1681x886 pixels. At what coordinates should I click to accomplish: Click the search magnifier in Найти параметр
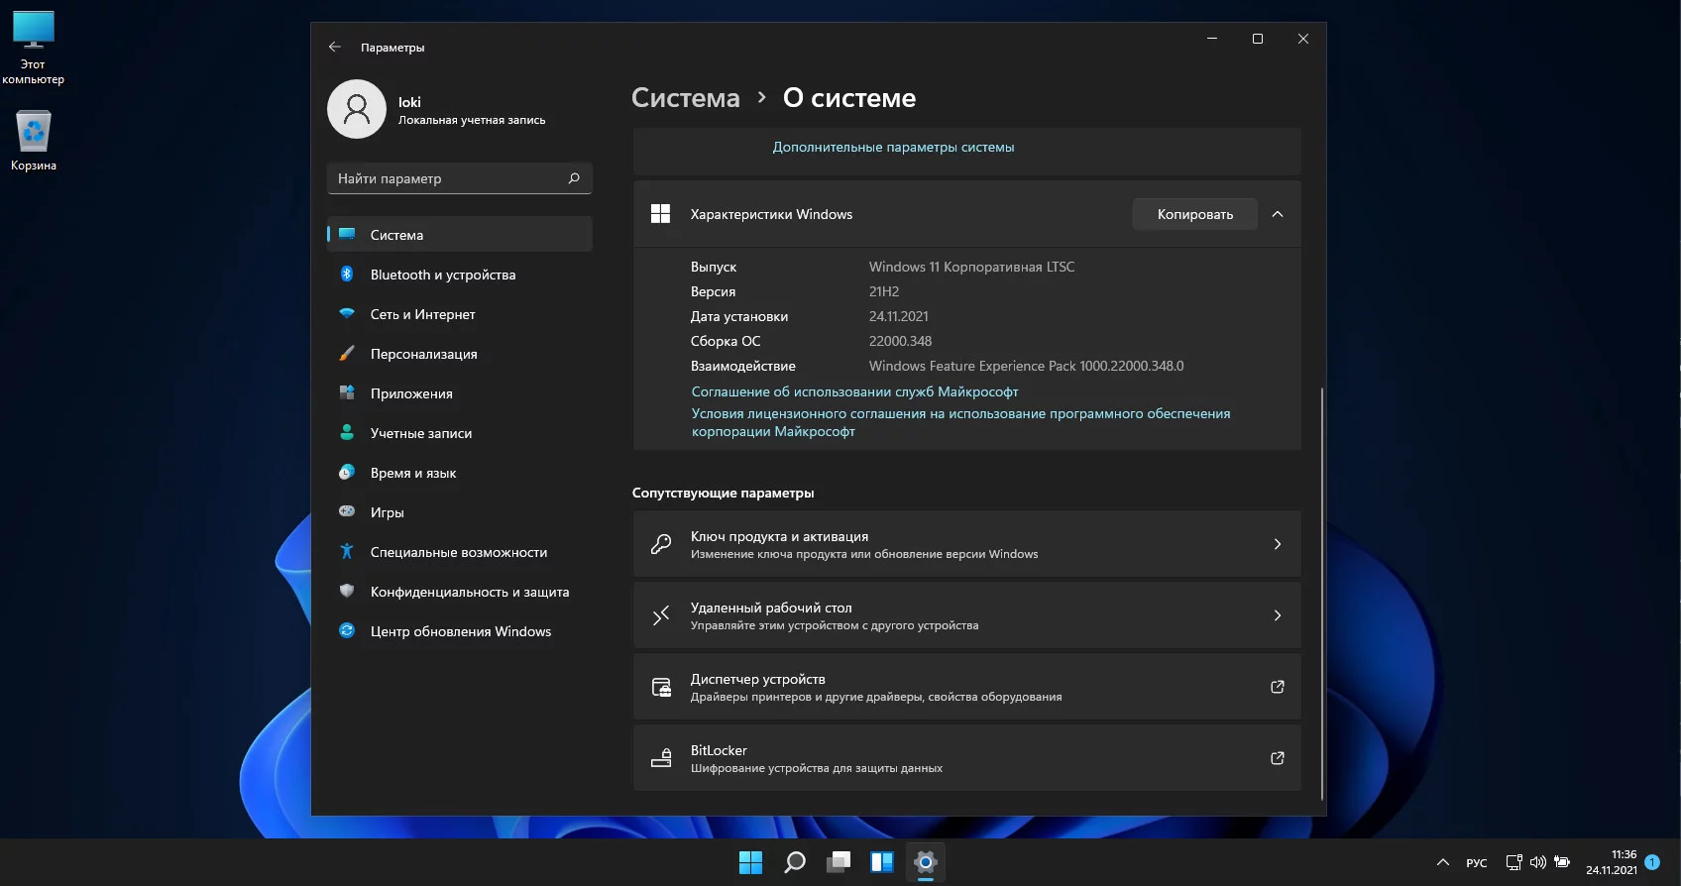pos(574,178)
